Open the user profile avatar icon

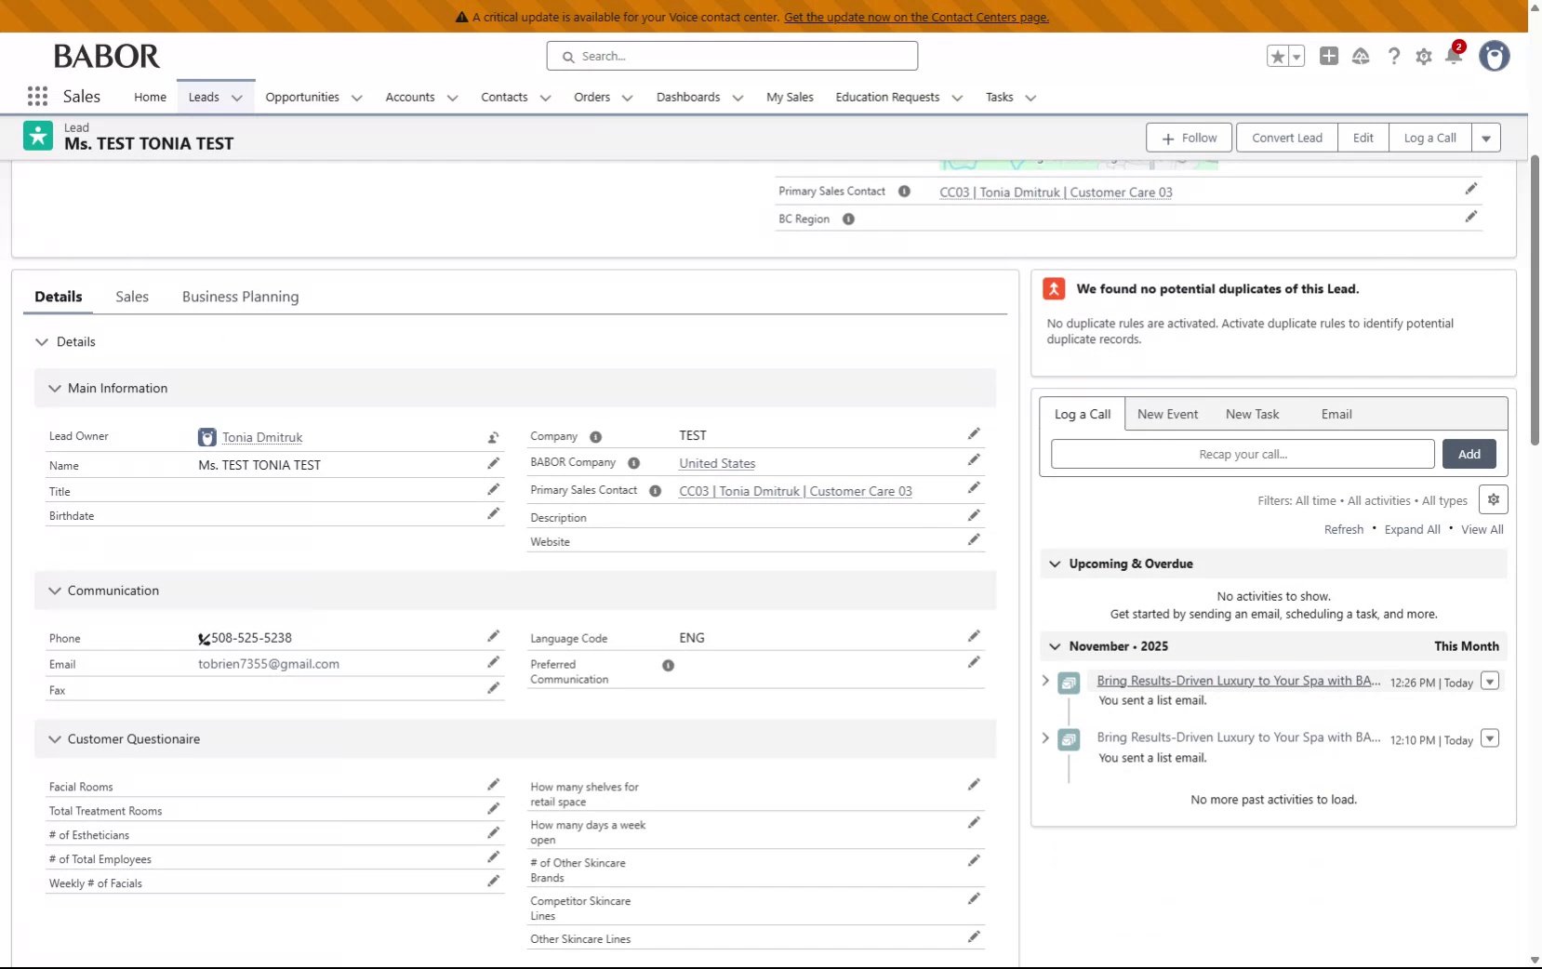click(x=1493, y=56)
